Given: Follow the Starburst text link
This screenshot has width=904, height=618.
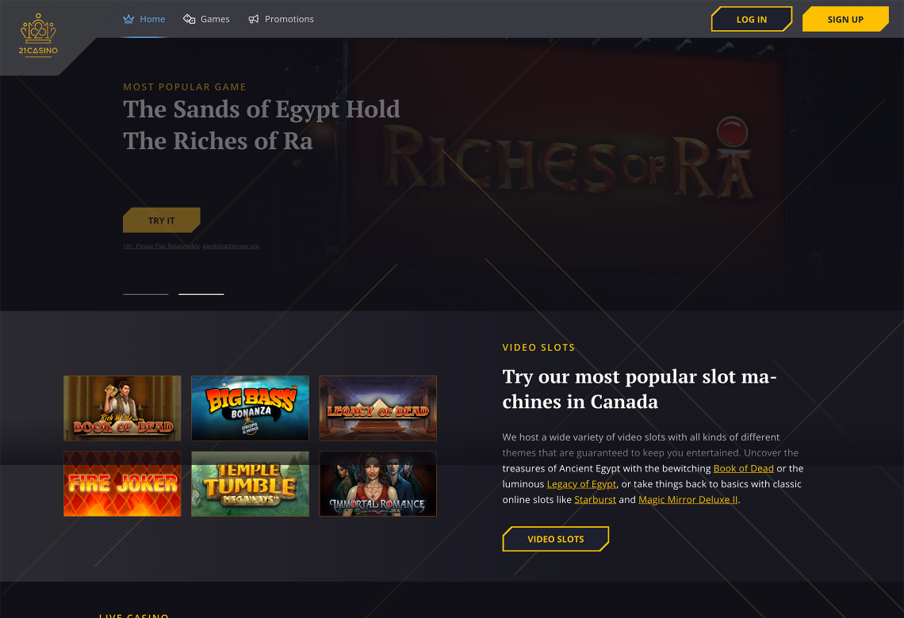Looking at the screenshot, I should point(595,499).
